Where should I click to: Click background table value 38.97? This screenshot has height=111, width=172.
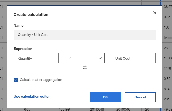pos(168,7)
